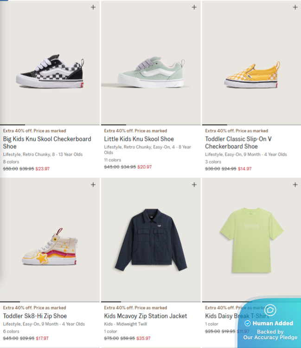Click plus icon on Mcavoy Zip Station Jacket card
301x348 pixels.
194,185
